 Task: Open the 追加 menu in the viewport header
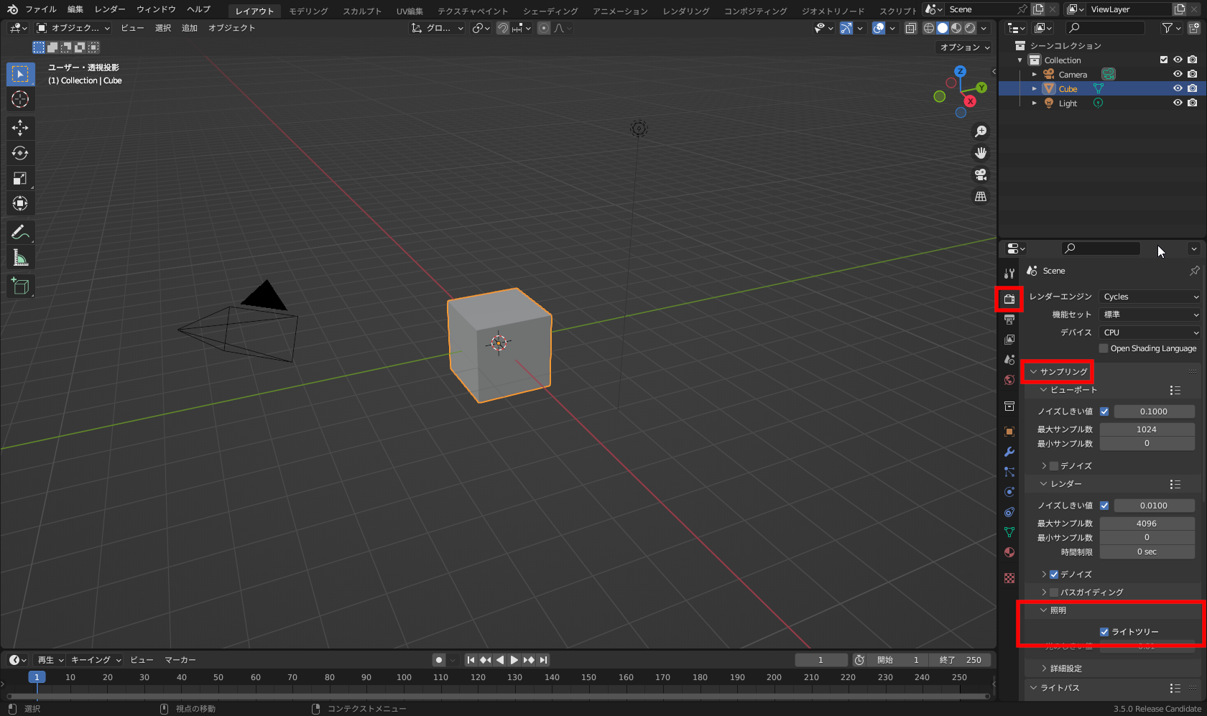(190, 28)
